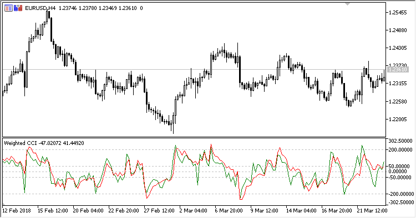Click the EURUSD,H4 chart title
Screen dimensions: 416x218
(x=40, y=8)
